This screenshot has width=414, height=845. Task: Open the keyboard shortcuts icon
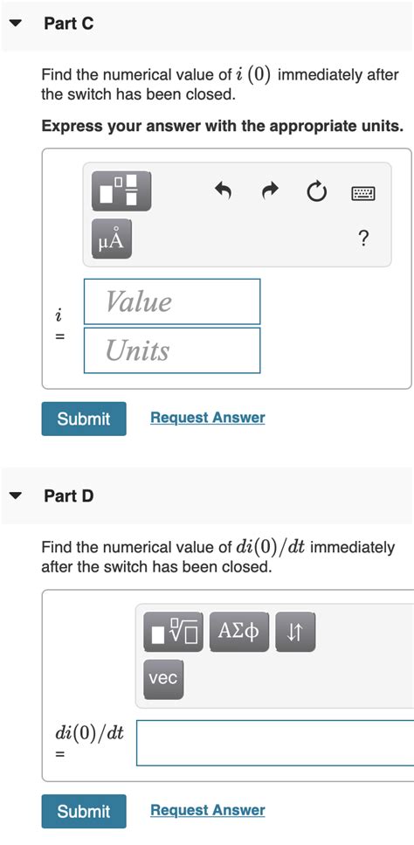click(364, 192)
